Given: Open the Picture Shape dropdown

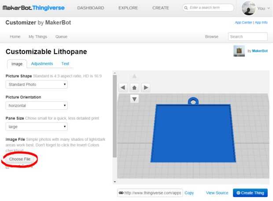Looking at the screenshot, I should (x=37, y=84).
